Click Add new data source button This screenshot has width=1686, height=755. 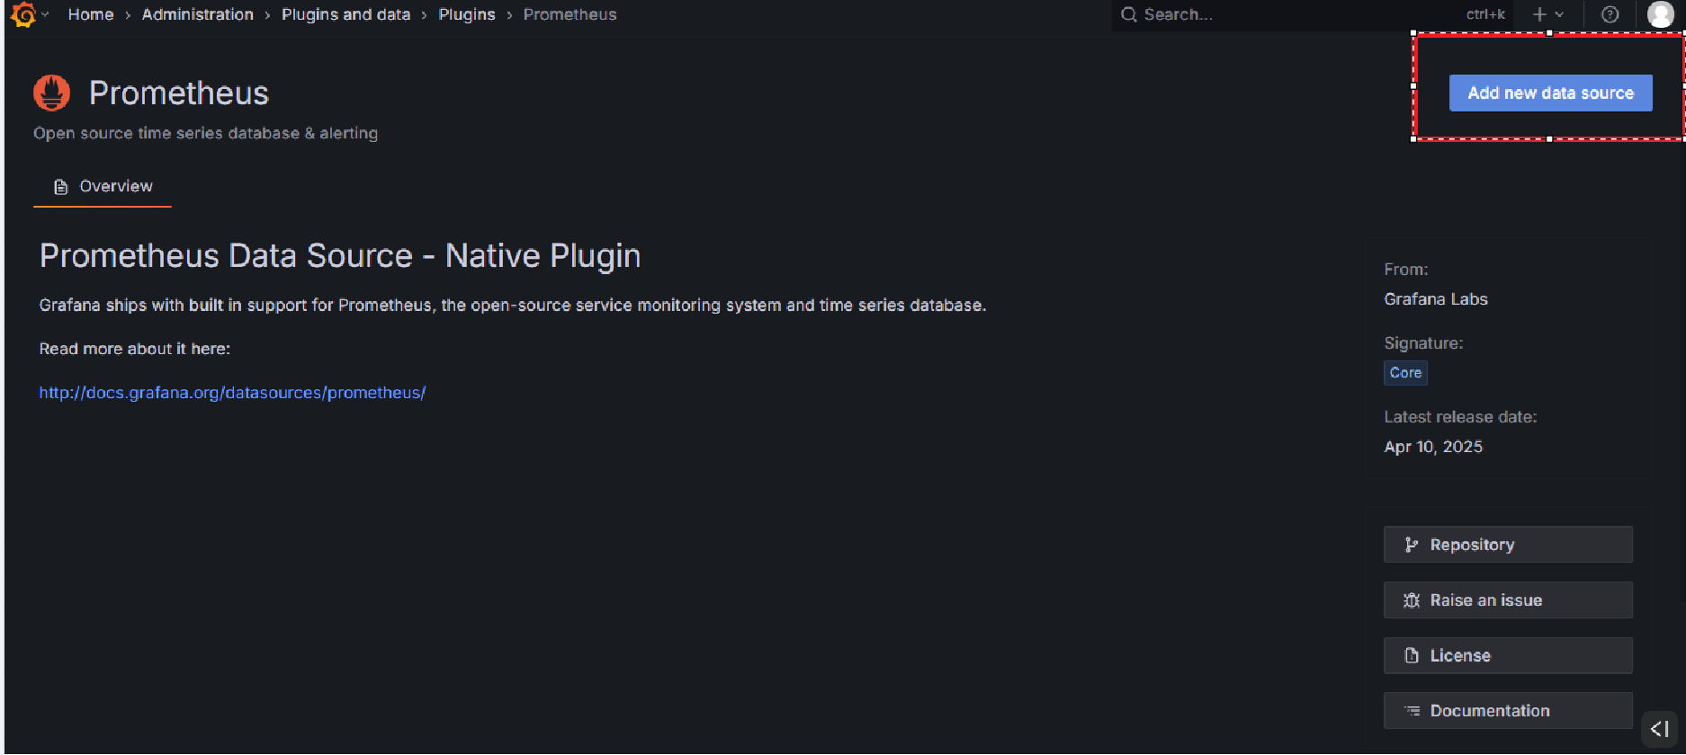click(x=1550, y=93)
